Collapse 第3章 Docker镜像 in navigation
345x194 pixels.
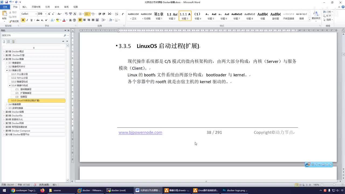point(4,59)
